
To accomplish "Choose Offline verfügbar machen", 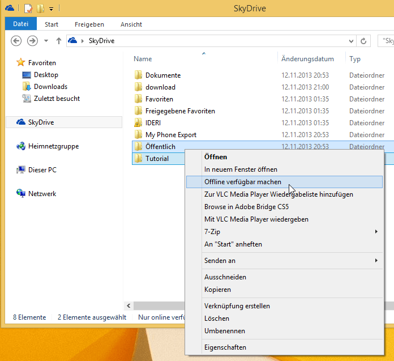I will (284, 182).
